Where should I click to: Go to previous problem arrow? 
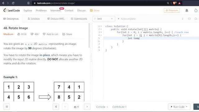pyautogui.click(x=65, y=107)
